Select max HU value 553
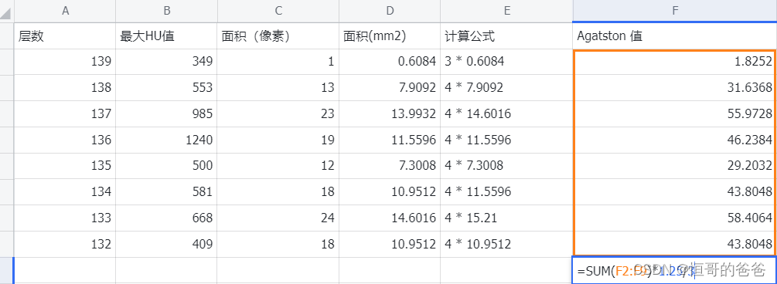This screenshot has height=284, width=777. tap(166, 88)
